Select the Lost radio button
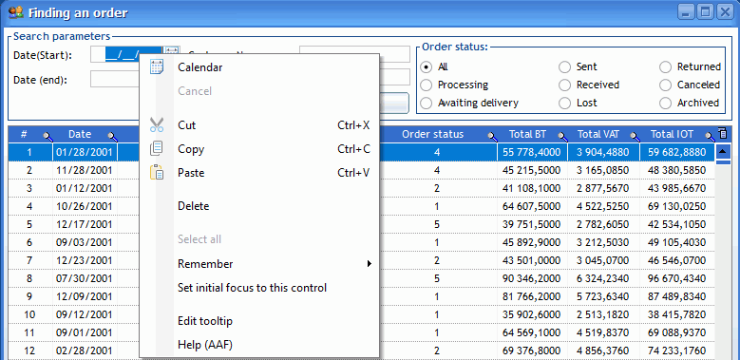740x360 pixels. pos(565,104)
